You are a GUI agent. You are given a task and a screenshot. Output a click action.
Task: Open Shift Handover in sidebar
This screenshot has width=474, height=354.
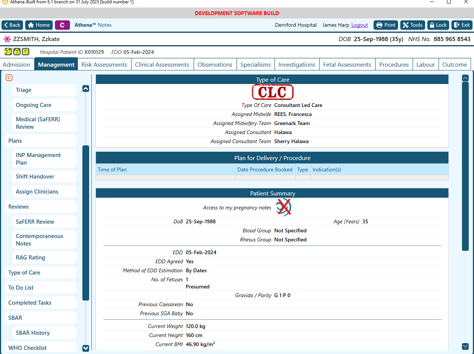pos(44,177)
